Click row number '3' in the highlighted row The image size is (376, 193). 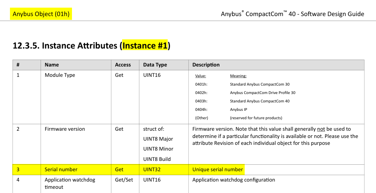[18, 170]
